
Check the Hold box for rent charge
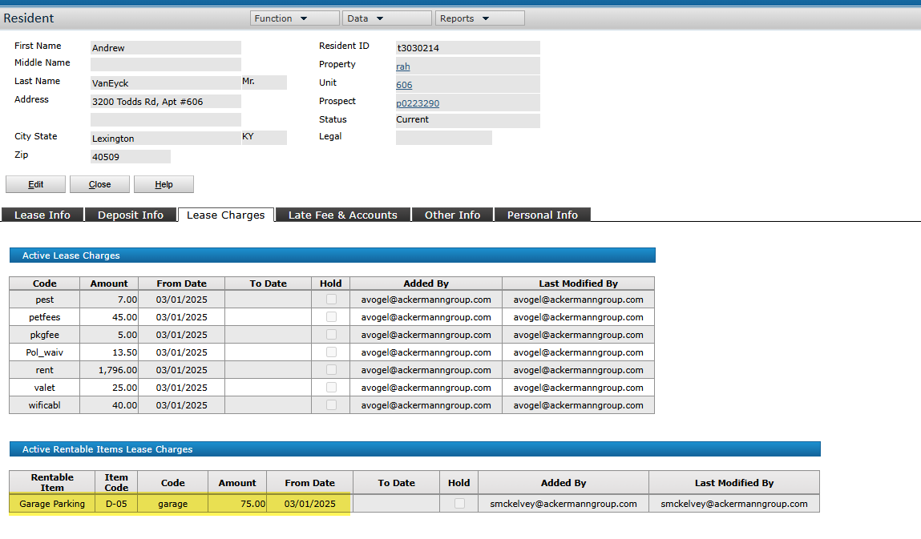[331, 370]
